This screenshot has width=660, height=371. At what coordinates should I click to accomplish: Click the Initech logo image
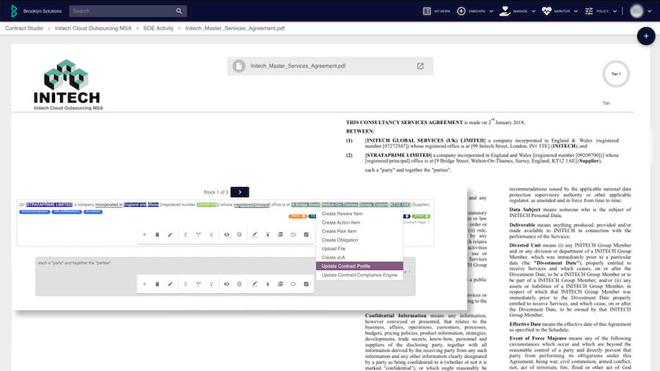[67, 81]
